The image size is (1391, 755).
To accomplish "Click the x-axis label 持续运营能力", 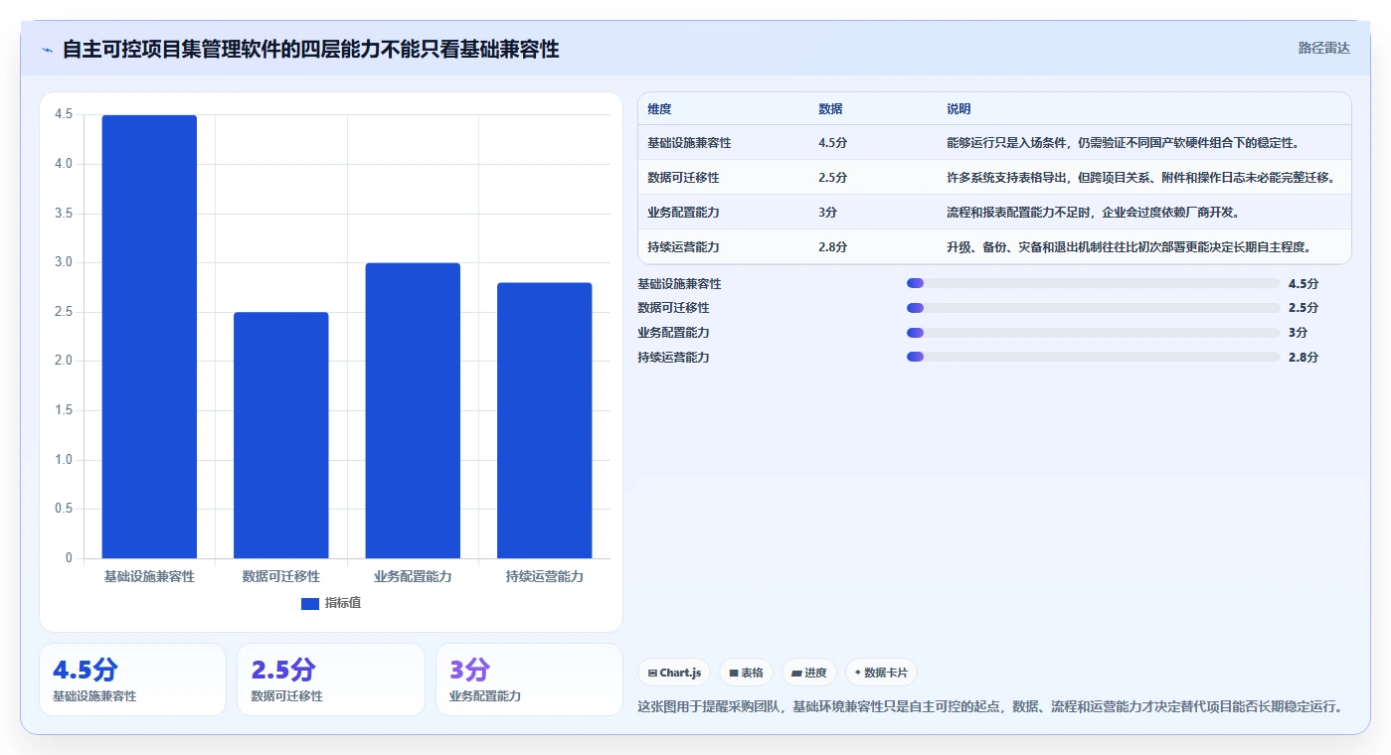I will tap(544, 576).
